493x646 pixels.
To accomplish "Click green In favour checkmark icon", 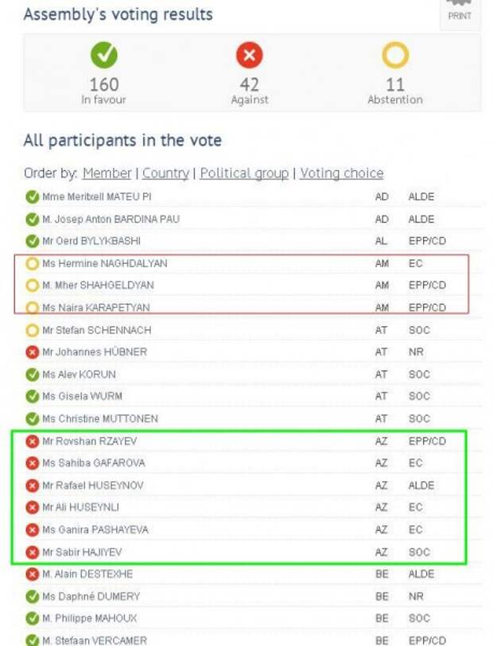I will [x=104, y=55].
